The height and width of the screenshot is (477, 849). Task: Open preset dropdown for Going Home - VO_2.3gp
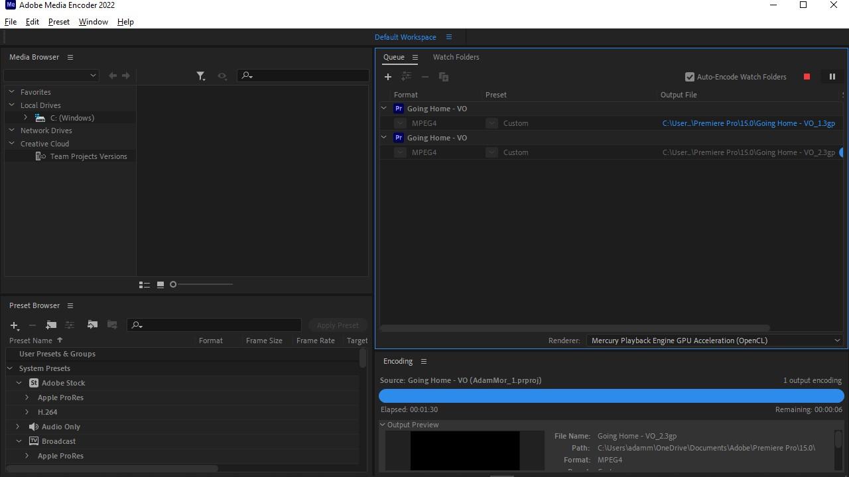(x=491, y=152)
